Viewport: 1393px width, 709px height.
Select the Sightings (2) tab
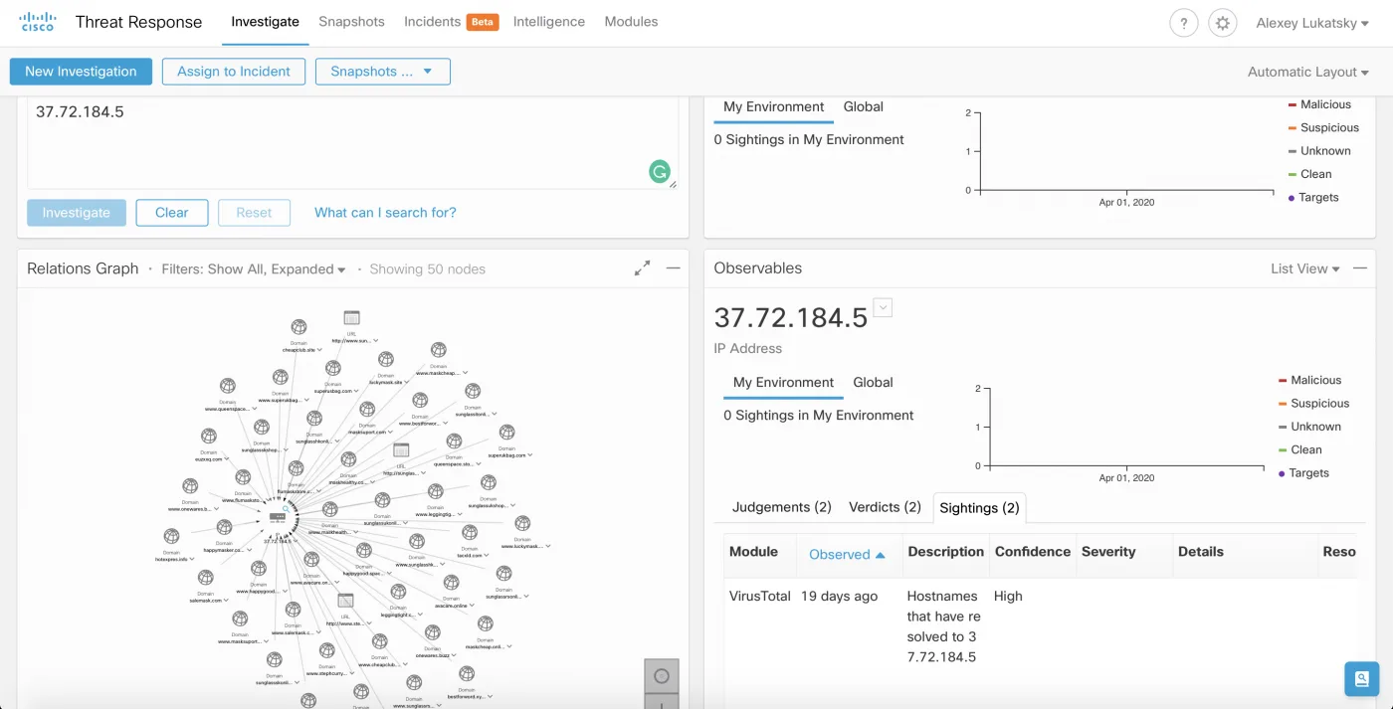click(980, 507)
